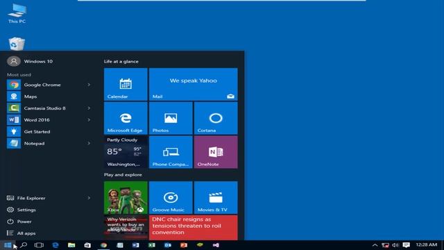Click the 12:28 AM taskbar clock
Image resolution: width=444 pixels, height=250 pixels.
[x=427, y=244]
